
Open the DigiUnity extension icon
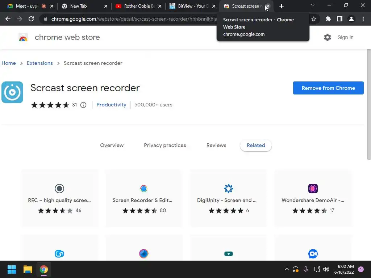(228, 188)
